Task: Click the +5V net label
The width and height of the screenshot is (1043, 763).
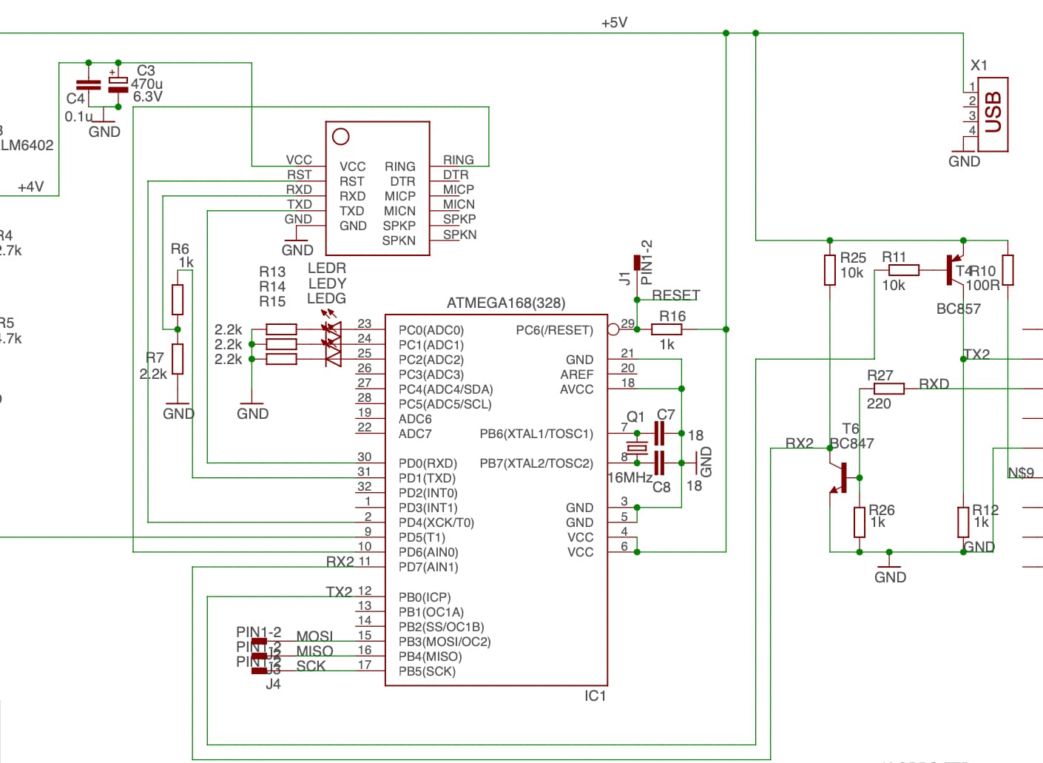Action: (x=615, y=23)
